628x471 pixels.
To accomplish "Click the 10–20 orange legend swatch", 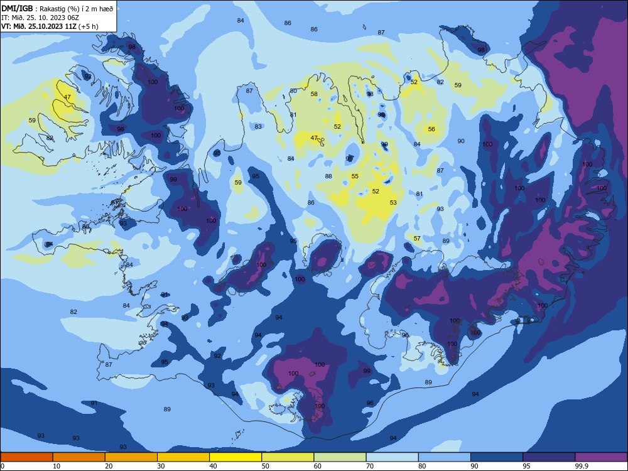I will pyautogui.click(x=79, y=457).
